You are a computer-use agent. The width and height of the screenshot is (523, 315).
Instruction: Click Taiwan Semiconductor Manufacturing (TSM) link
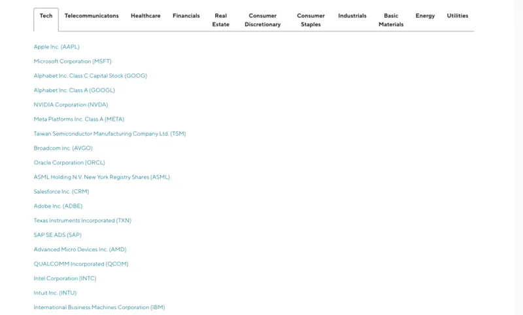(x=110, y=134)
